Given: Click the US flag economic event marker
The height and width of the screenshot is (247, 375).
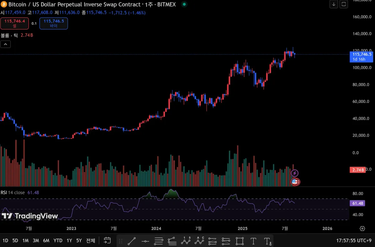Looking at the screenshot, I should pos(295,182).
